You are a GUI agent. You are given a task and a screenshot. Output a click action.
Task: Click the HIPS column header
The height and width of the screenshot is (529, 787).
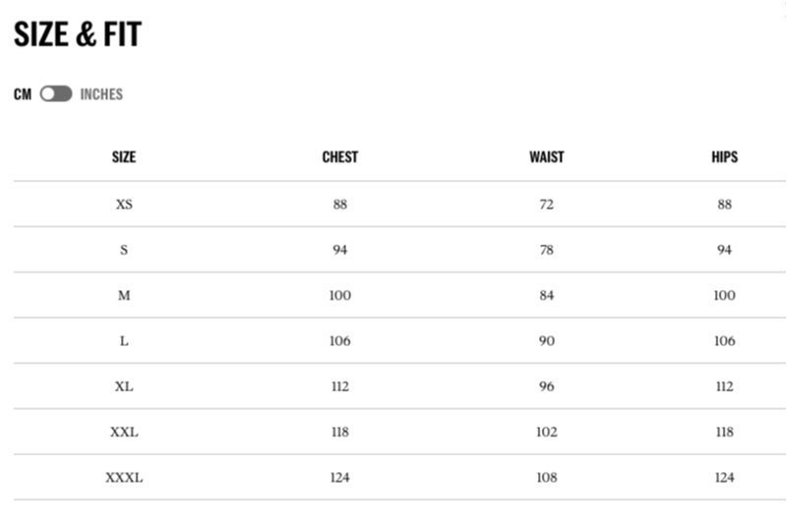point(724,157)
